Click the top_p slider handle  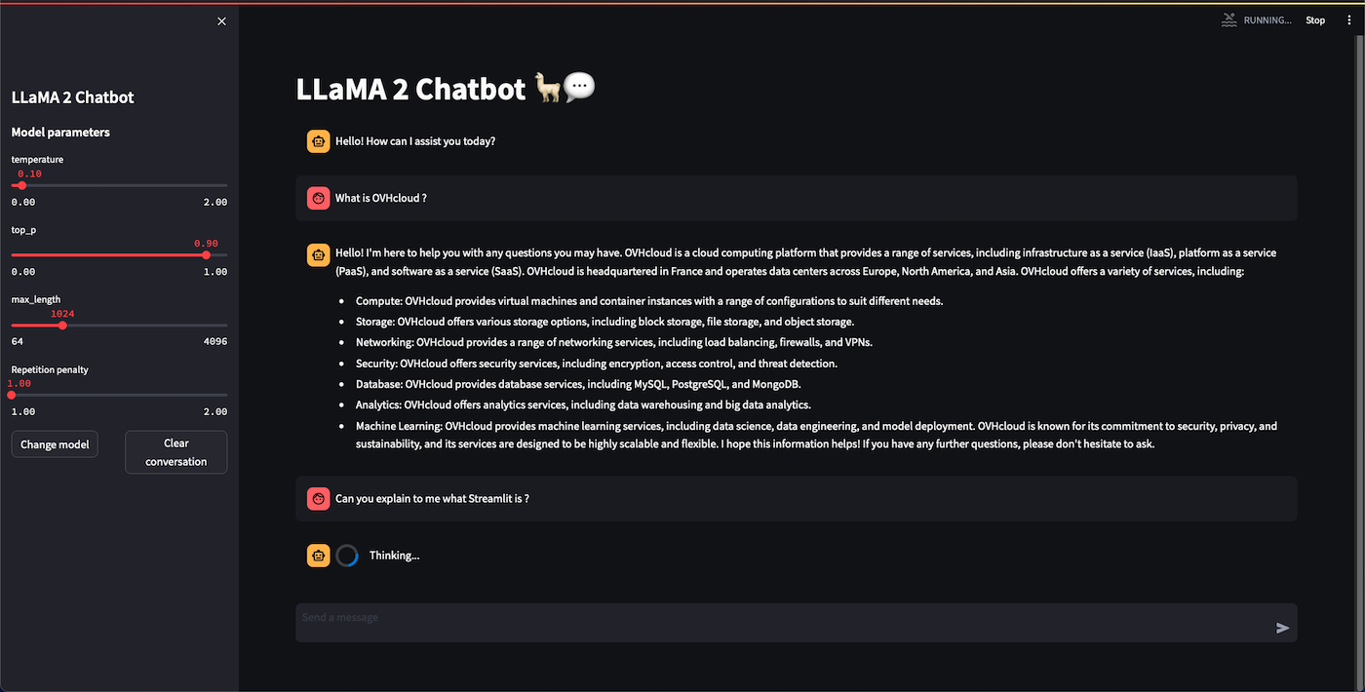pyautogui.click(x=206, y=255)
